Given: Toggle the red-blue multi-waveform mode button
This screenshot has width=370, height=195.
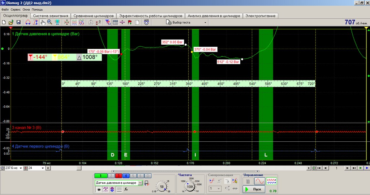Looking at the screenshot, I should [271, 181].
